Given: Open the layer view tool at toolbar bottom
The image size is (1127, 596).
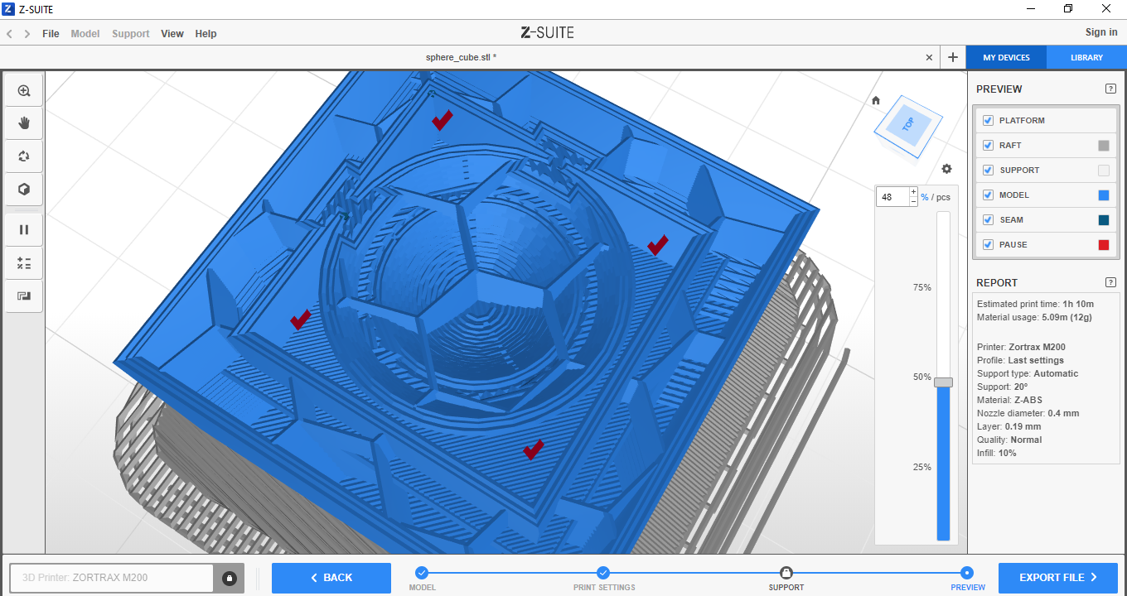Looking at the screenshot, I should [24, 296].
